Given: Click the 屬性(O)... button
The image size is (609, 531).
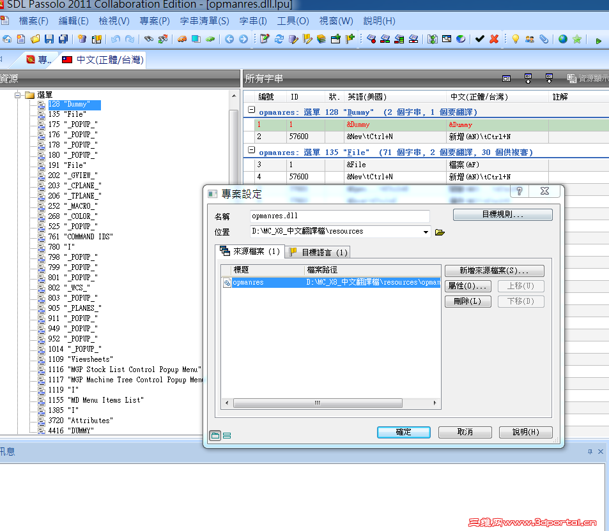Looking at the screenshot, I should click(468, 286).
